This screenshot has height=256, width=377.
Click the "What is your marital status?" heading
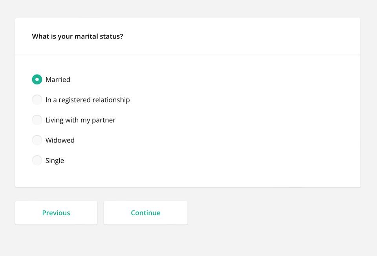click(x=77, y=37)
